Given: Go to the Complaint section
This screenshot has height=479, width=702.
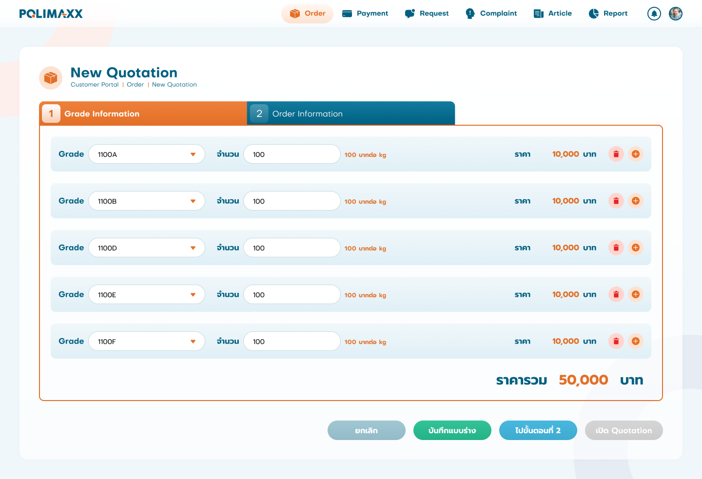Looking at the screenshot, I should (491, 14).
